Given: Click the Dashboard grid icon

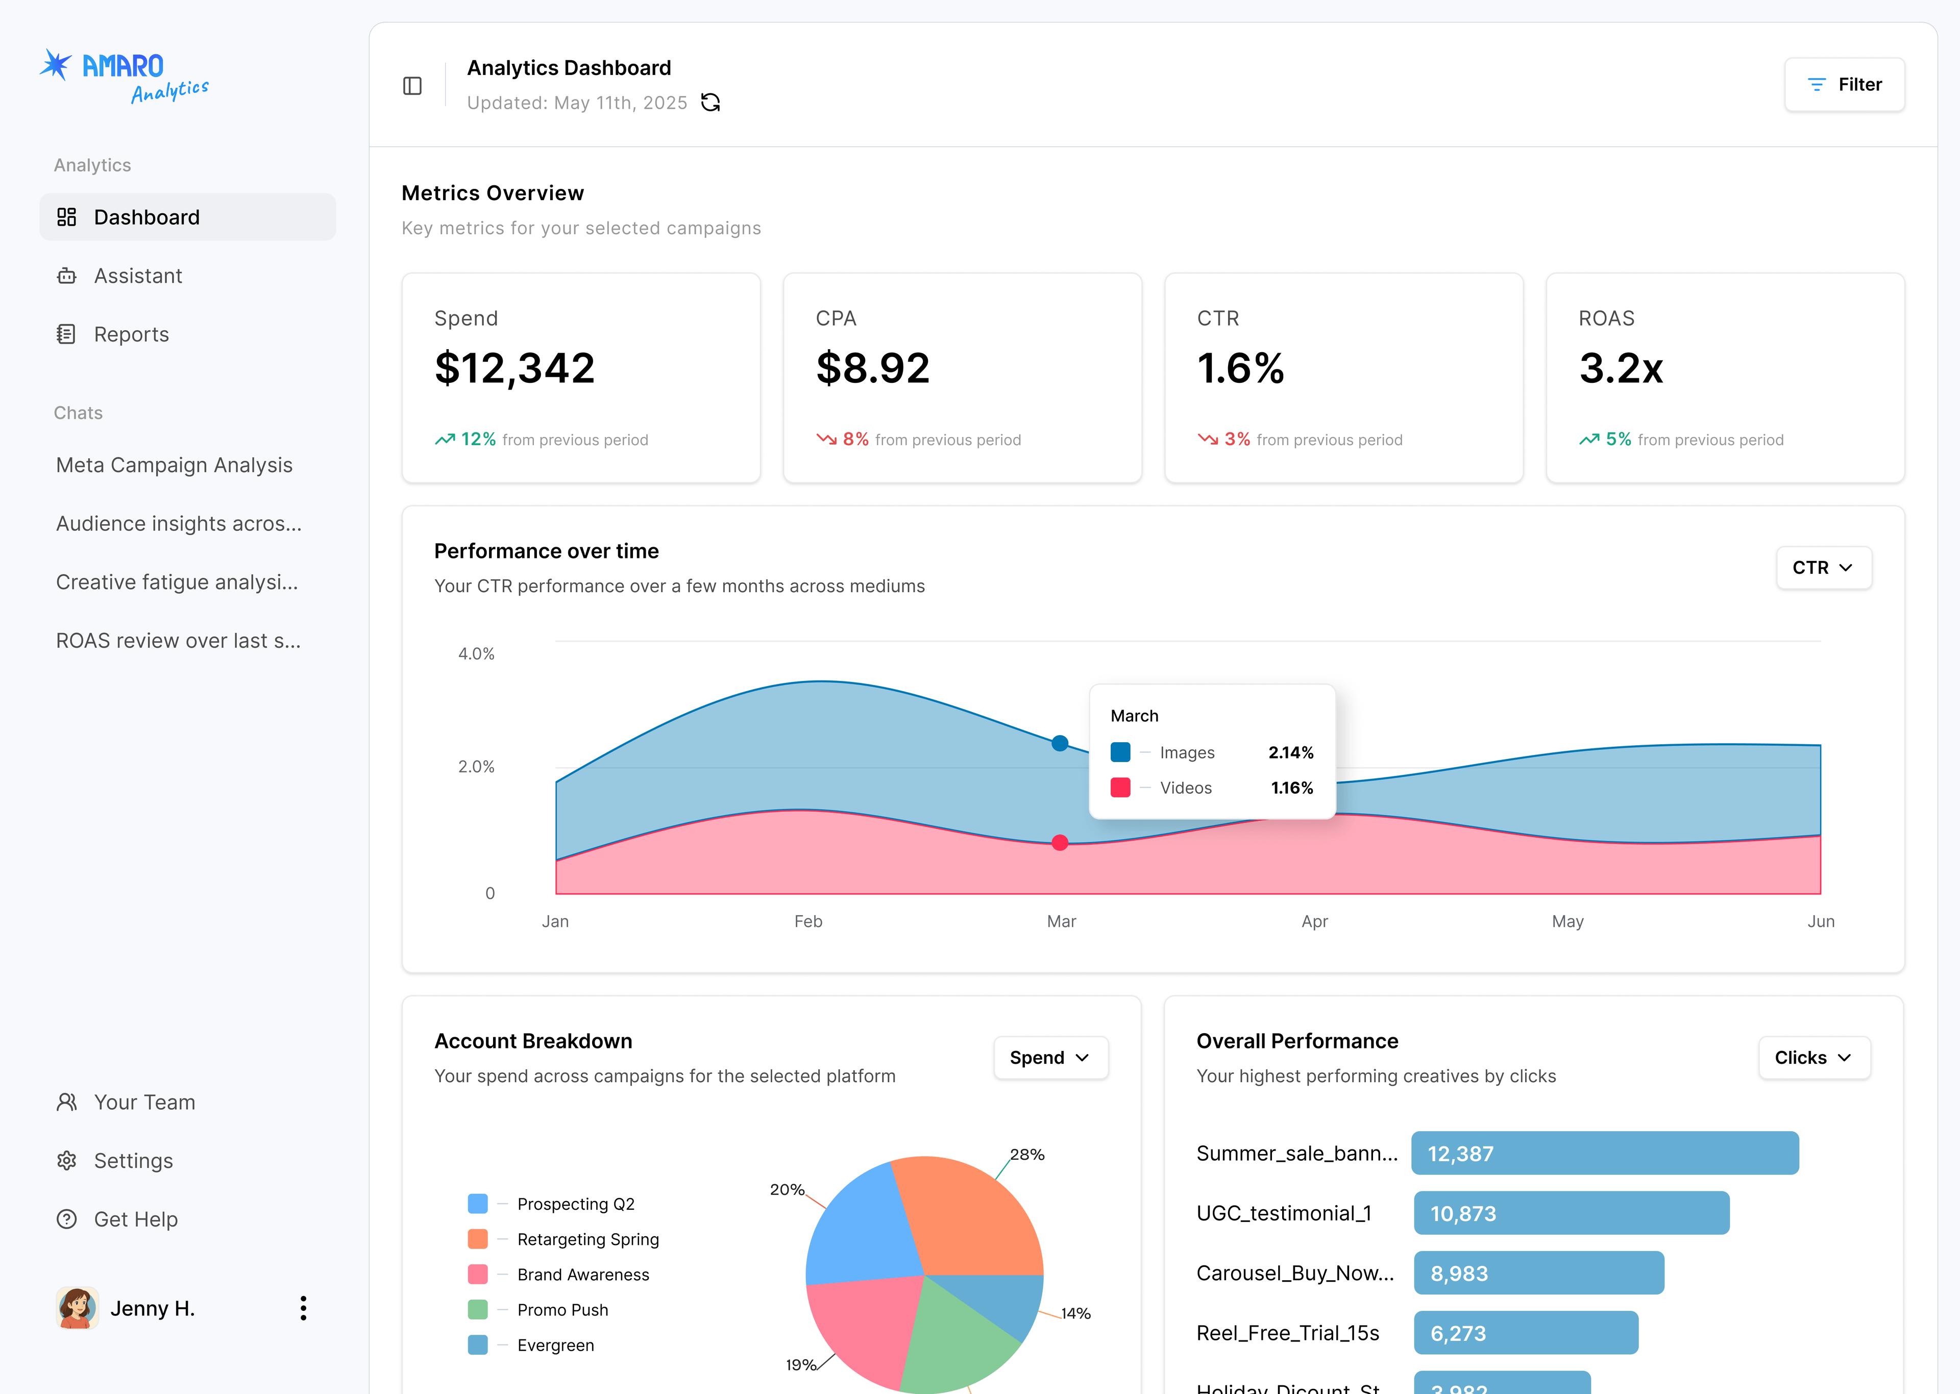Looking at the screenshot, I should point(67,217).
